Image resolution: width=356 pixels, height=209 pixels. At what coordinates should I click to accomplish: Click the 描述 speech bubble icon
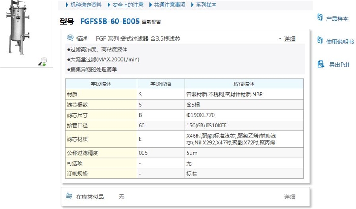coord(70,38)
